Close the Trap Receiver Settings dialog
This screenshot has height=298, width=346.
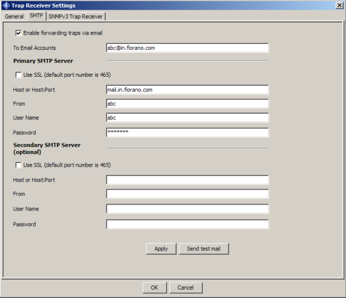point(339,5)
